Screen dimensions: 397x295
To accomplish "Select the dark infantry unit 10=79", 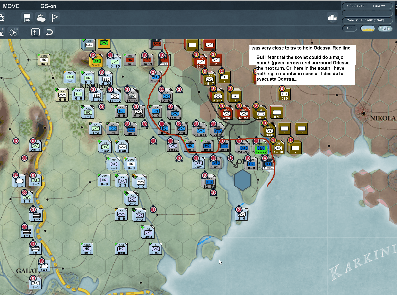I will (268, 164).
